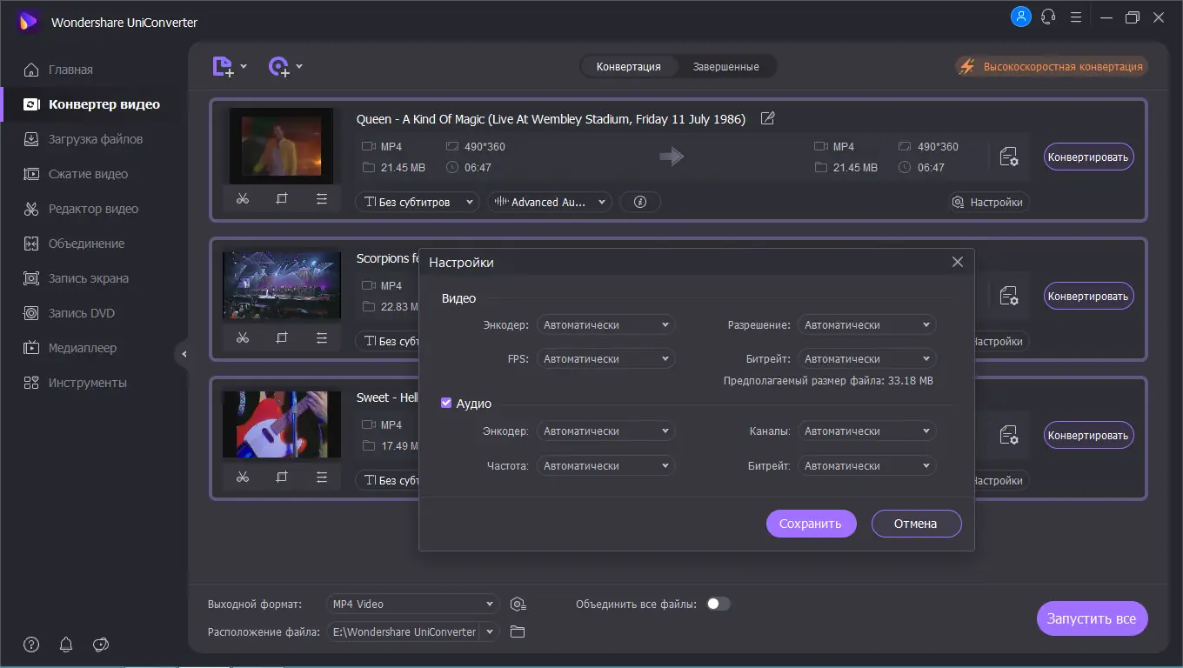Click the gear icon beside output format
The height and width of the screenshot is (668, 1183).
518,605
